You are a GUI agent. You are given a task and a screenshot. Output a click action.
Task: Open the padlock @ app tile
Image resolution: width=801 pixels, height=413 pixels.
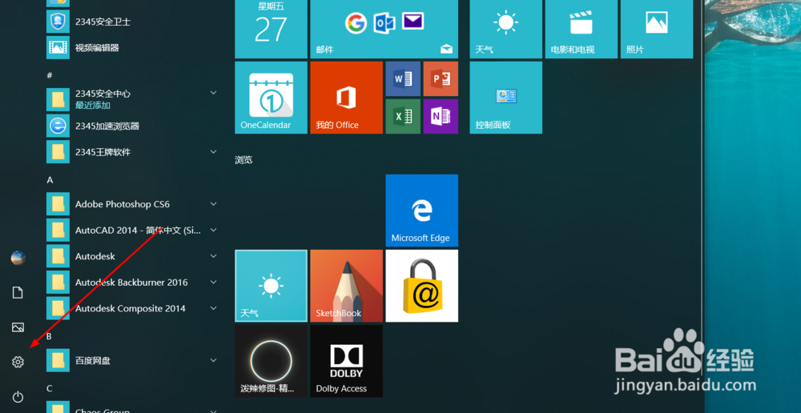tap(422, 286)
